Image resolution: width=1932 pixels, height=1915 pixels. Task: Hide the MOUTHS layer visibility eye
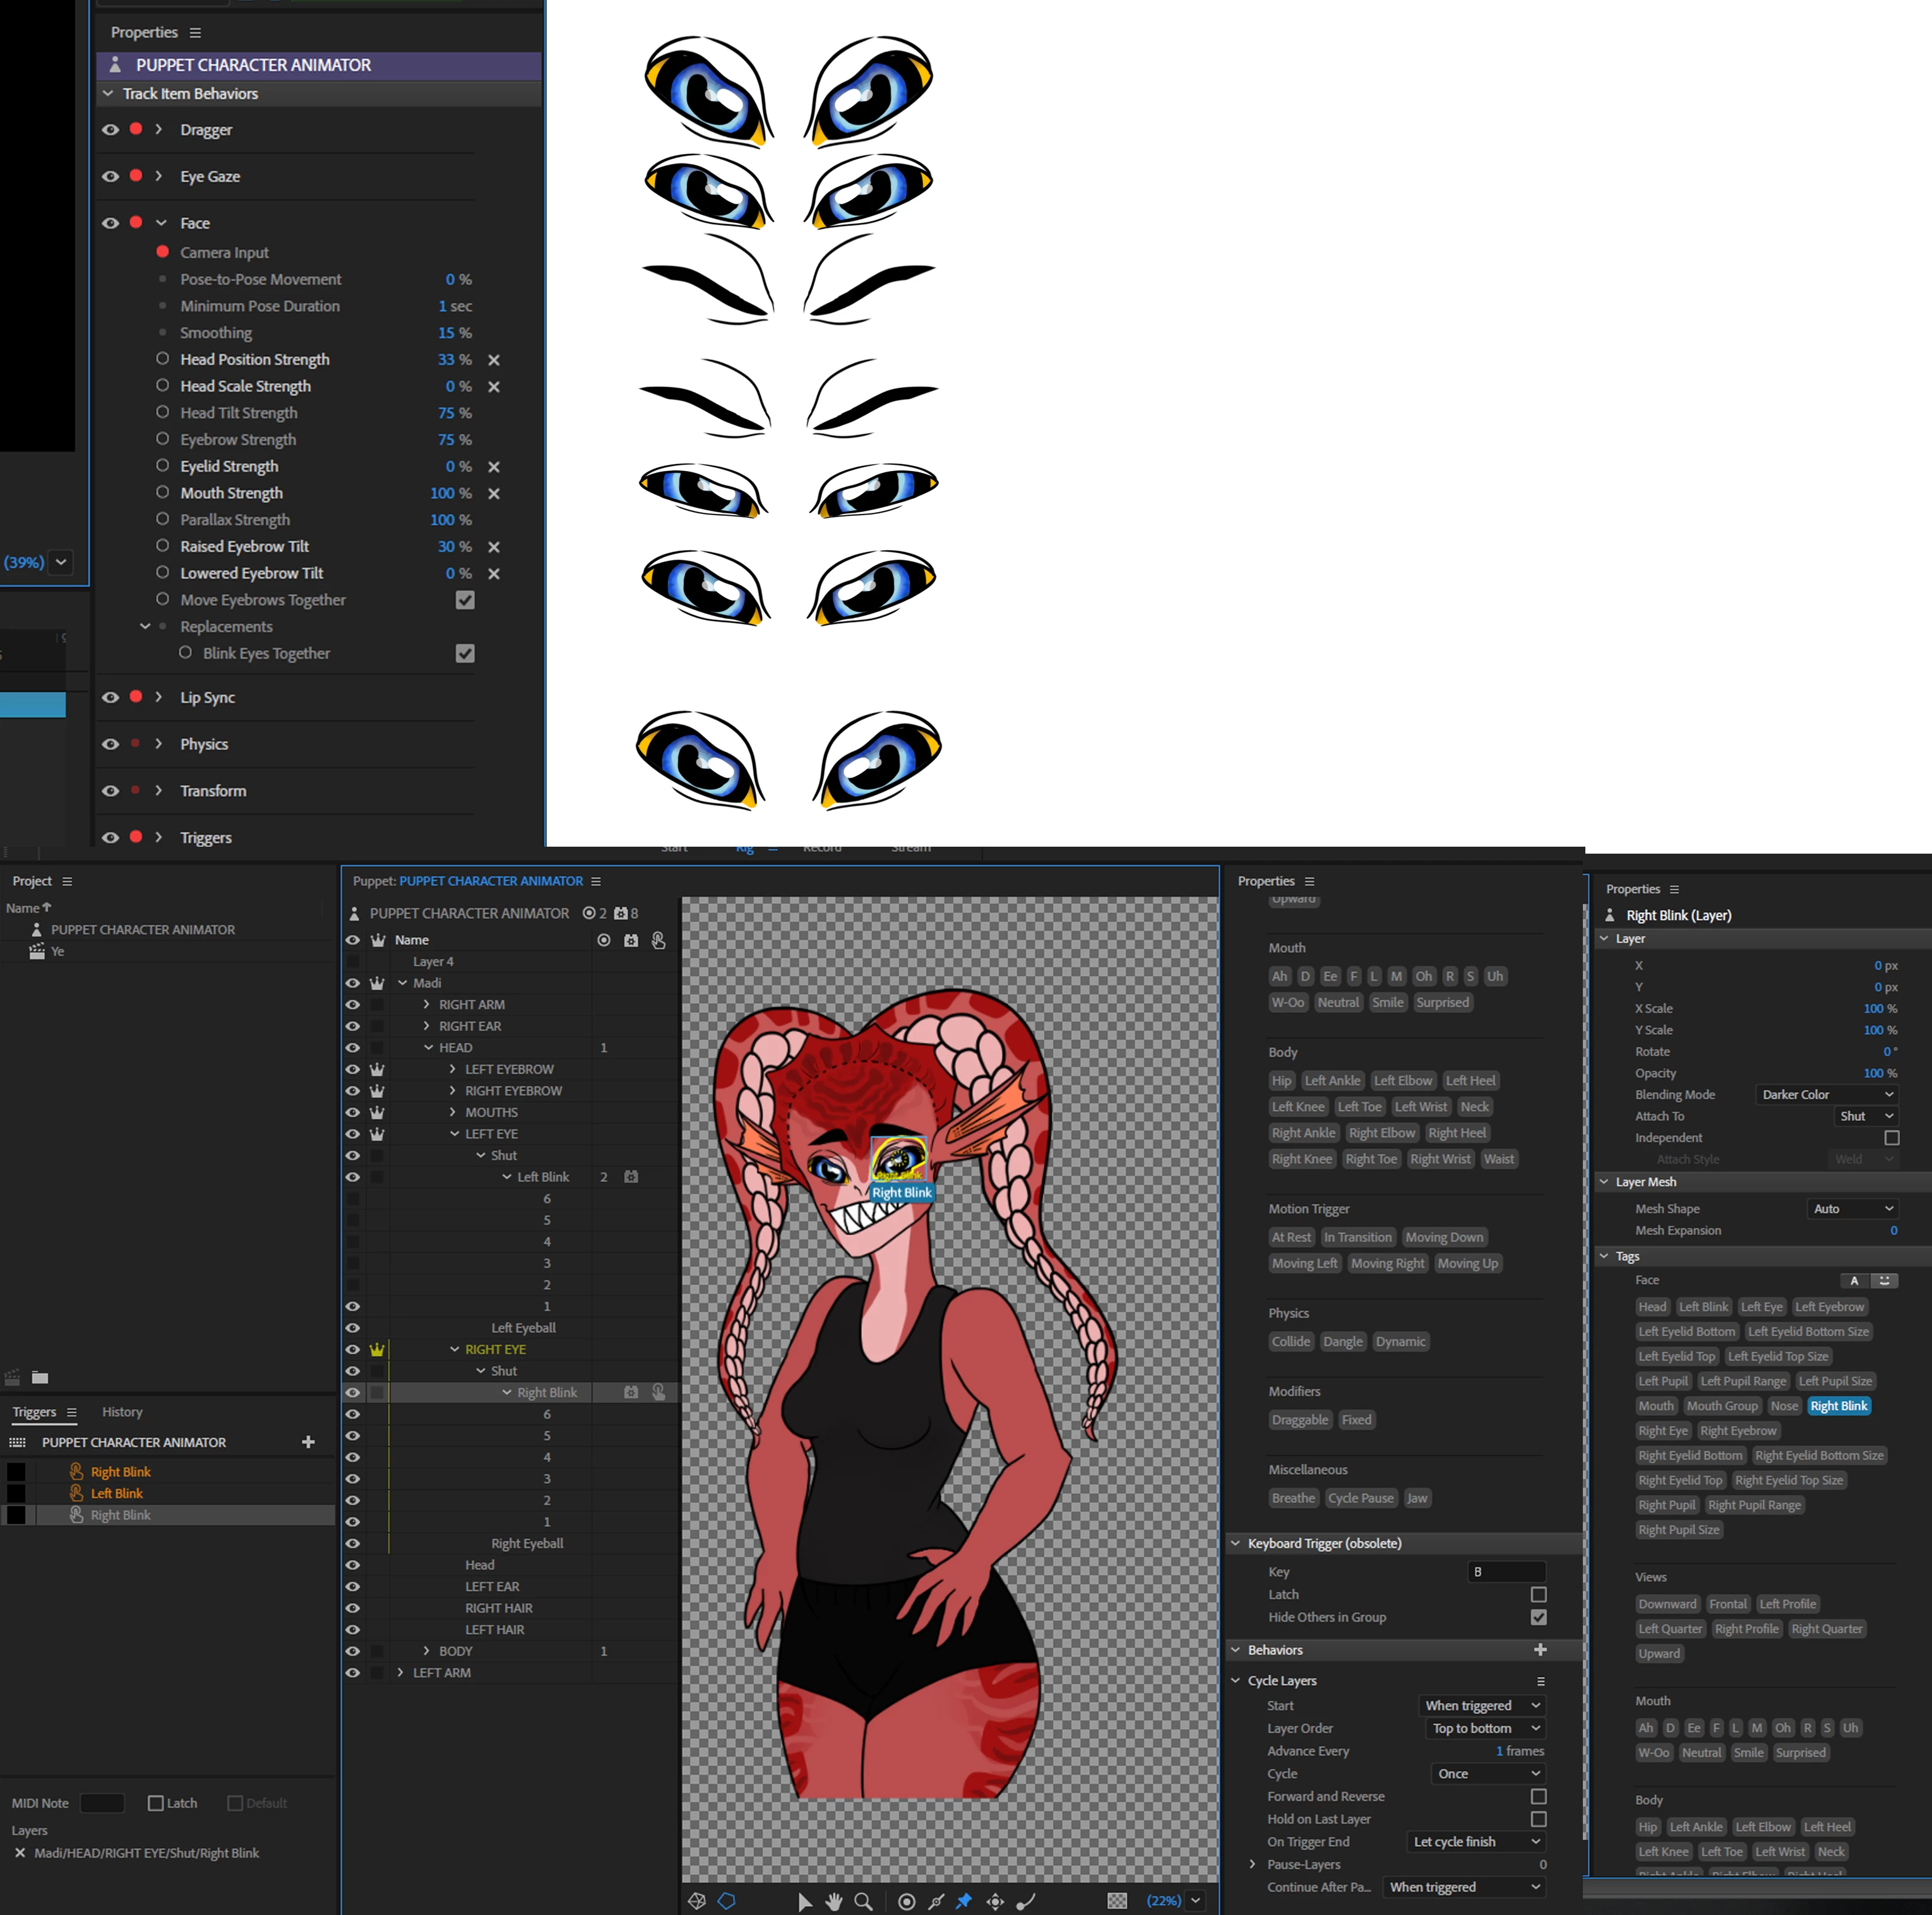pos(352,1112)
